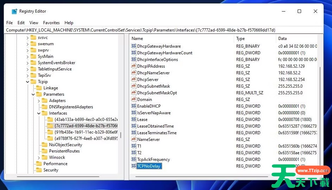
Task: Click the REG_MULTI_SZ type cell
Action: coord(250,93)
